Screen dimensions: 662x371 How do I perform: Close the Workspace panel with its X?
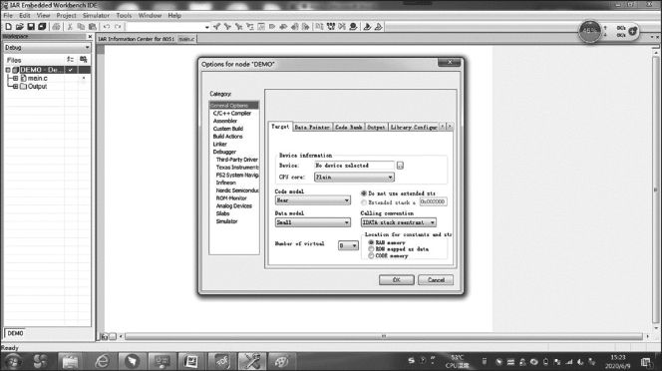tap(90, 37)
